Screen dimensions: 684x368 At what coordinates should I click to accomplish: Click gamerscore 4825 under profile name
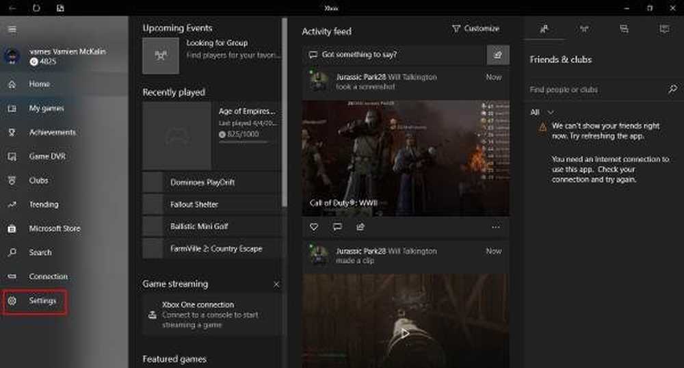[x=42, y=62]
